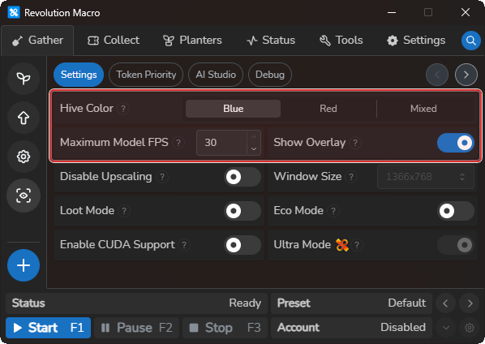The width and height of the screenshot is (485, 344).
Task: Click the Disable Upscaling help icon
Action: tap(161, 177)
